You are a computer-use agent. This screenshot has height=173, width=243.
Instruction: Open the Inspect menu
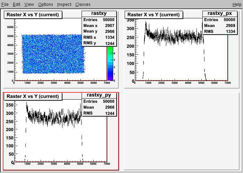click(64, 4)
